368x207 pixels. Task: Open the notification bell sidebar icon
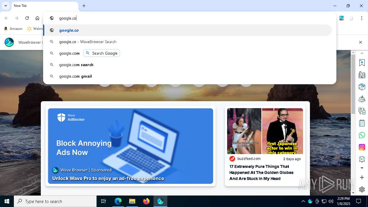click(362, 159)
